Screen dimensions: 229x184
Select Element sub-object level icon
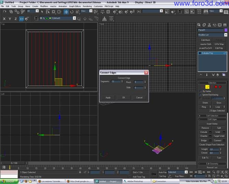[x=220, y=87]
